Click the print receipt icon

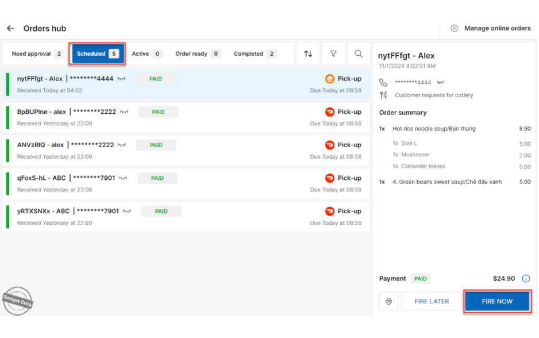pyautogui.click(x=388, y=301)
